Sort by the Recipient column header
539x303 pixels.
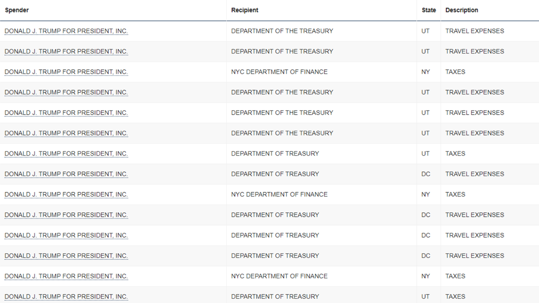click(244, 10)
